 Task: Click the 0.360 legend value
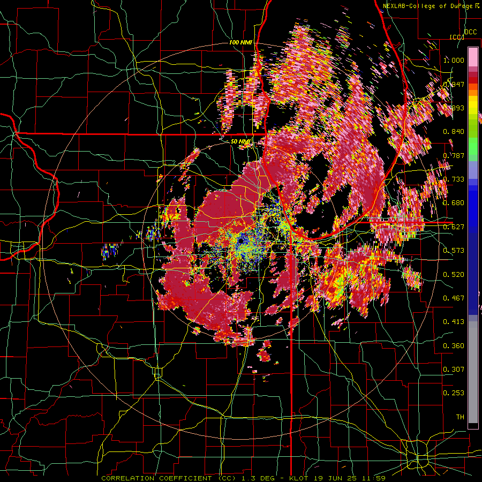tap(454, 346)
